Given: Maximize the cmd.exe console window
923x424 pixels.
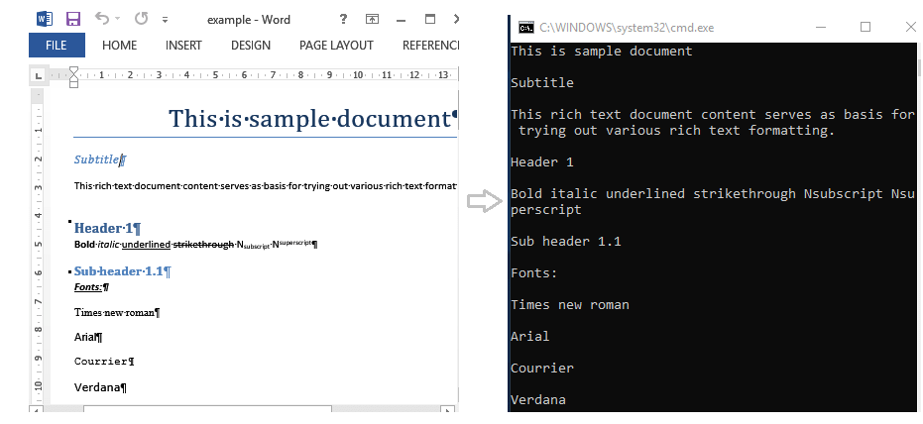Looking at the screenshot, I should pos(865,27).
